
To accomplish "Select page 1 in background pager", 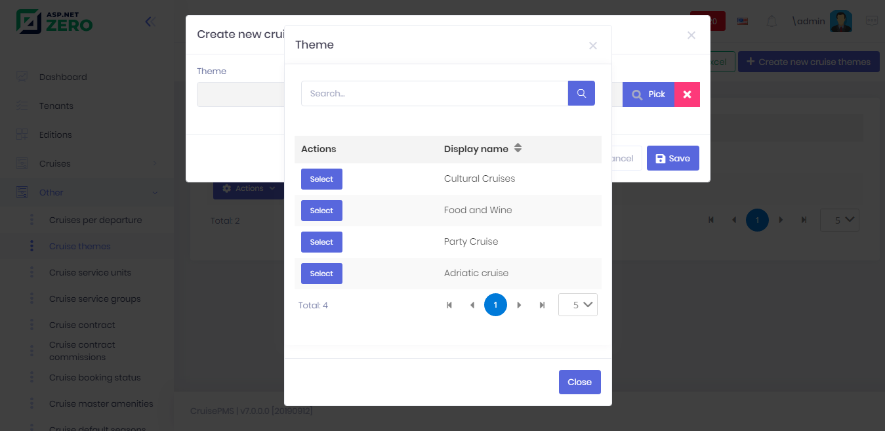I will [x=757, y=220].
